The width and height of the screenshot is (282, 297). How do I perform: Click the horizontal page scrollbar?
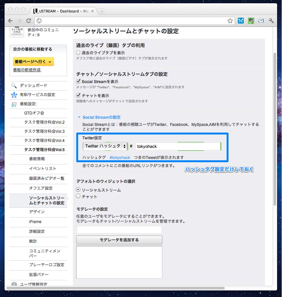click(116, 288)
